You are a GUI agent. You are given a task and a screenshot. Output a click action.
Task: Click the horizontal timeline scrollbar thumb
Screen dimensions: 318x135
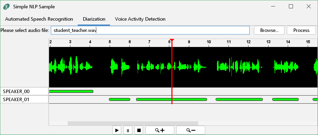point(133,123)
